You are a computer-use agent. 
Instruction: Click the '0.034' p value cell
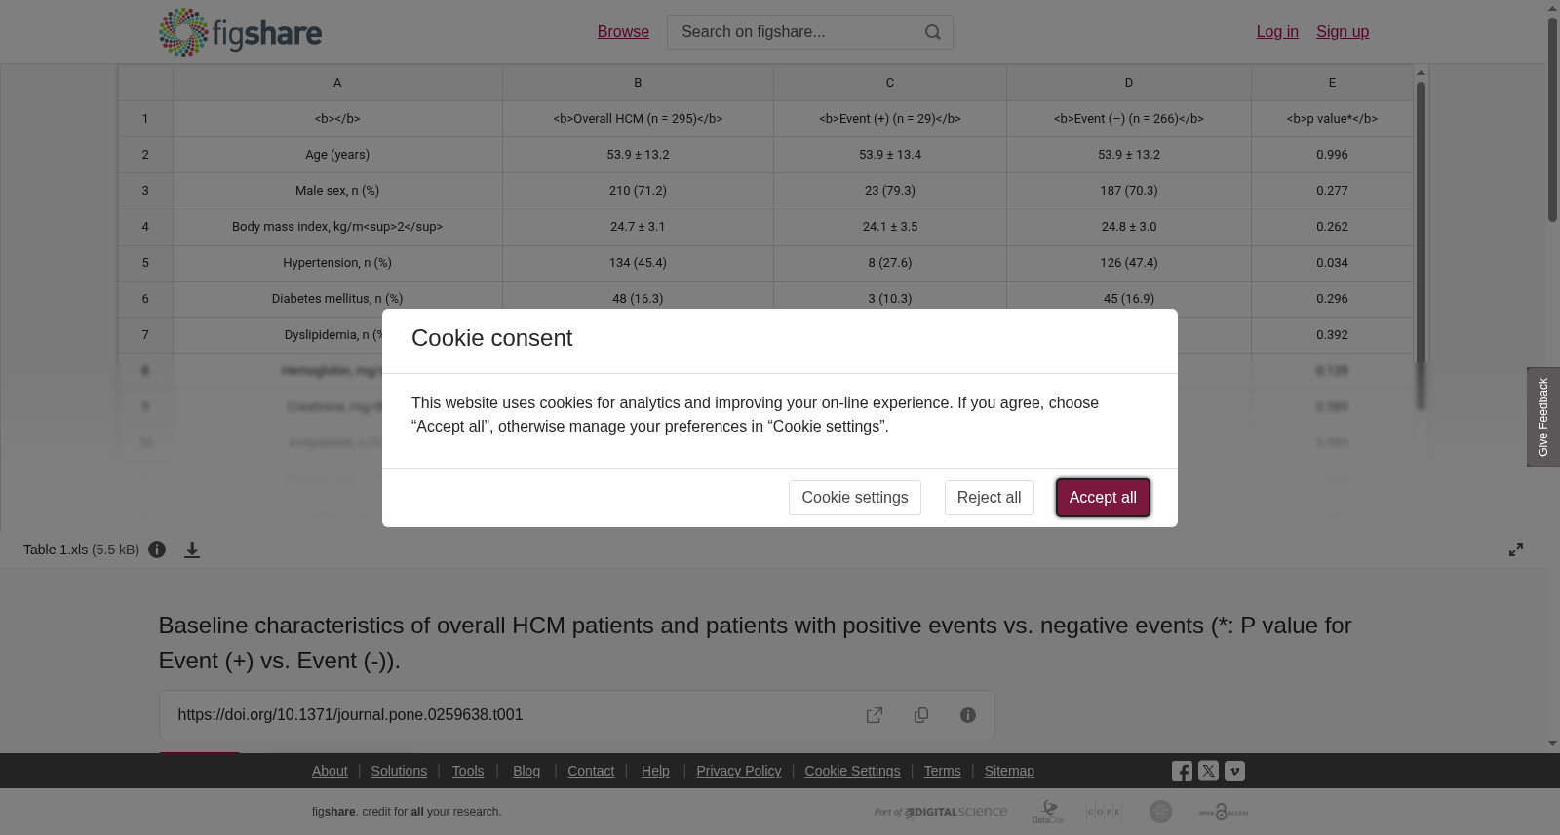click(x=1332, y=263)
